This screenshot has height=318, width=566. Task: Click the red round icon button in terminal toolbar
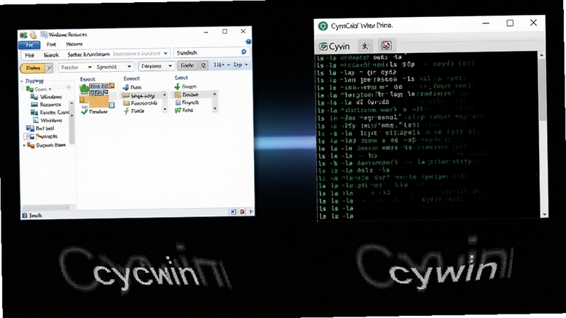[386, 45]
